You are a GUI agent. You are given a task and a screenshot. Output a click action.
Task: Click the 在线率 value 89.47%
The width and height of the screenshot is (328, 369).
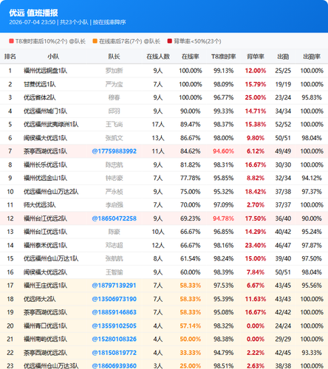point(191,125)
